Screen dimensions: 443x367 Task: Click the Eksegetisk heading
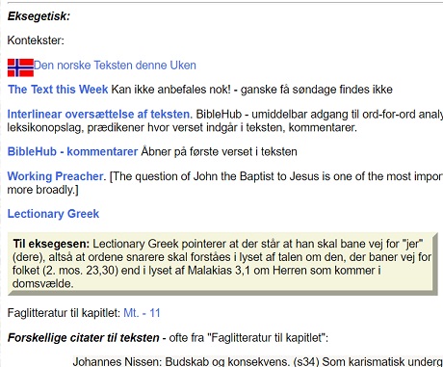[39, 16]
